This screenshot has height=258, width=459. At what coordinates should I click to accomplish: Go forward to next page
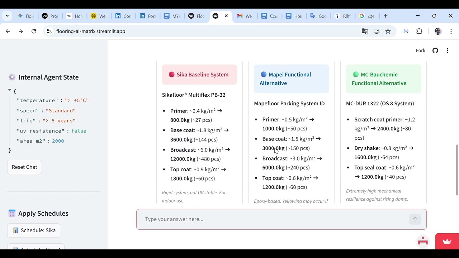click(x=21, y=31)
